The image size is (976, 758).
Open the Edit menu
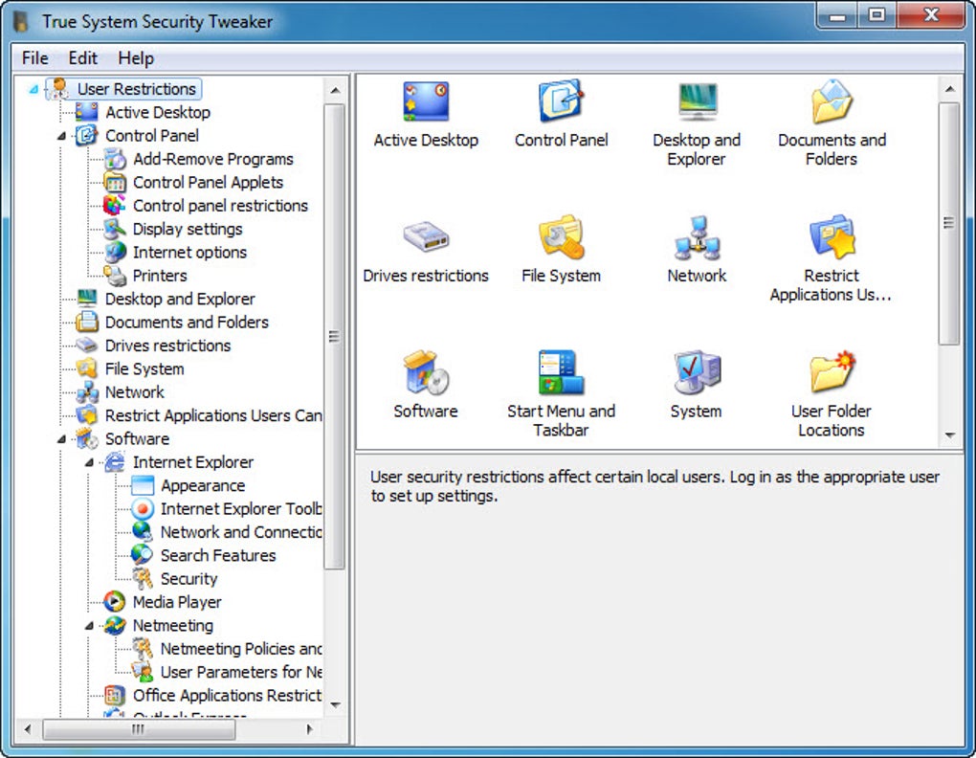tap(83, 57)
